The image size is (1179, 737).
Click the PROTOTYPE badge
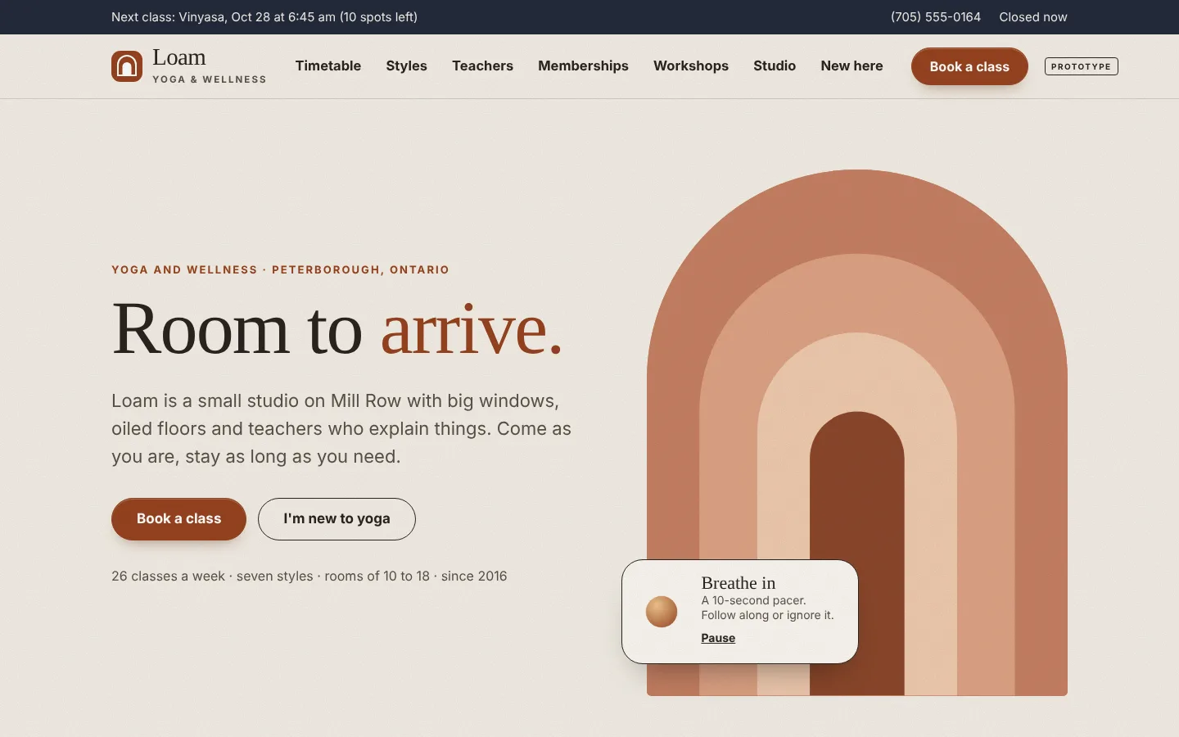1081,66
